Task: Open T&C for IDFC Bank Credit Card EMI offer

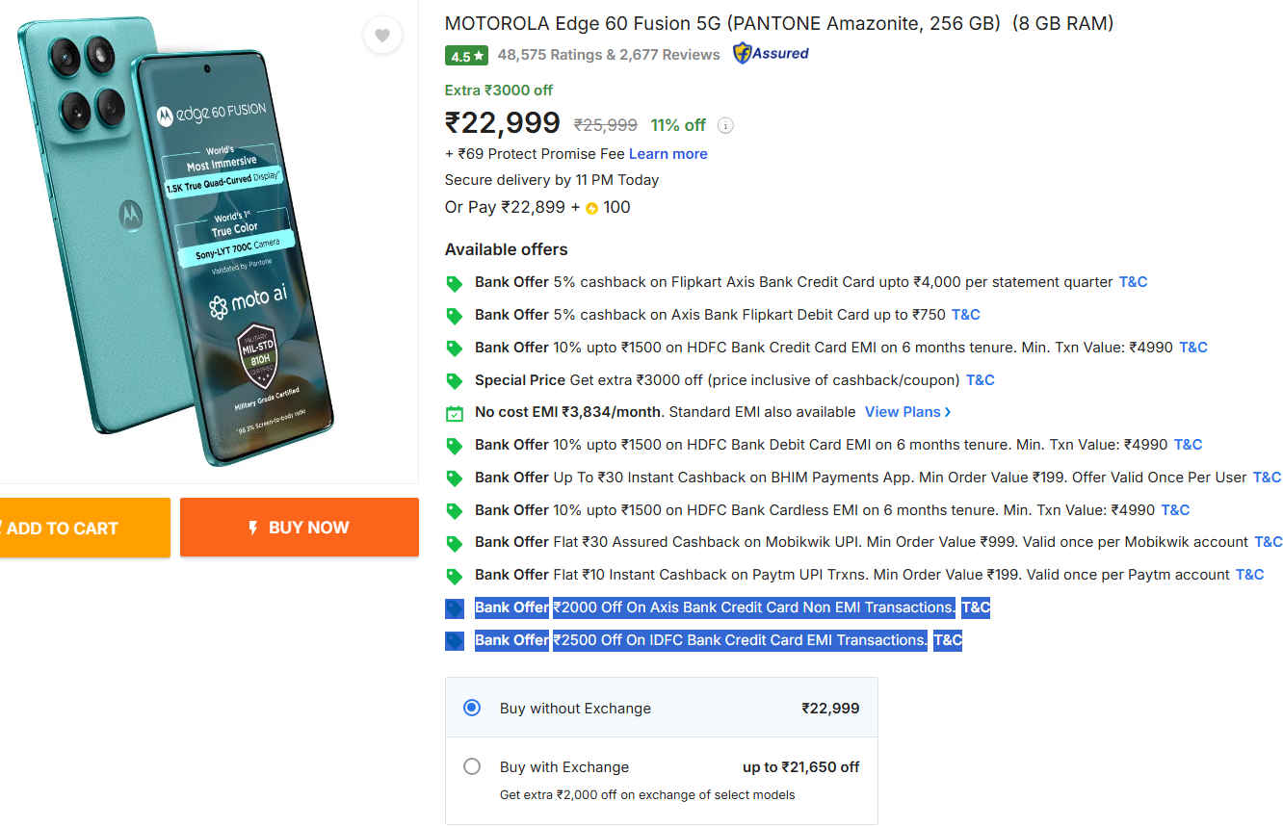Action: [x=947, y=640]
